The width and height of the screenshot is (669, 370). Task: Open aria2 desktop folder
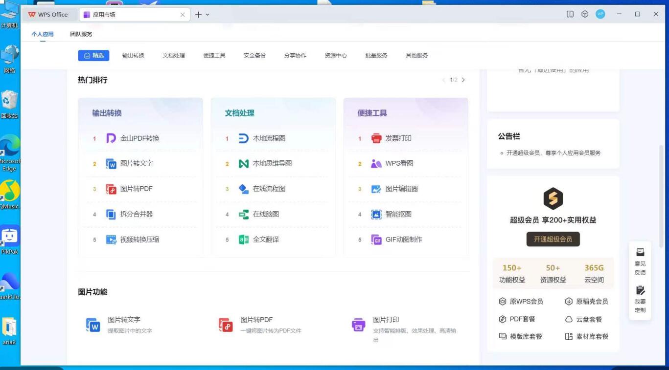(x=9, y=331)
